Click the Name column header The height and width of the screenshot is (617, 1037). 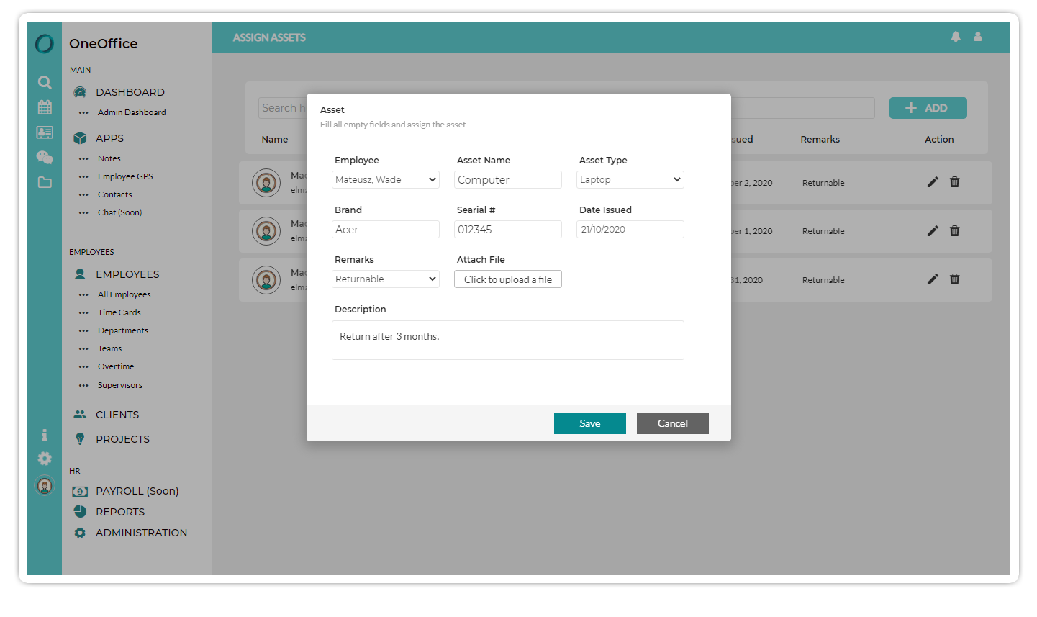(275, 140)
